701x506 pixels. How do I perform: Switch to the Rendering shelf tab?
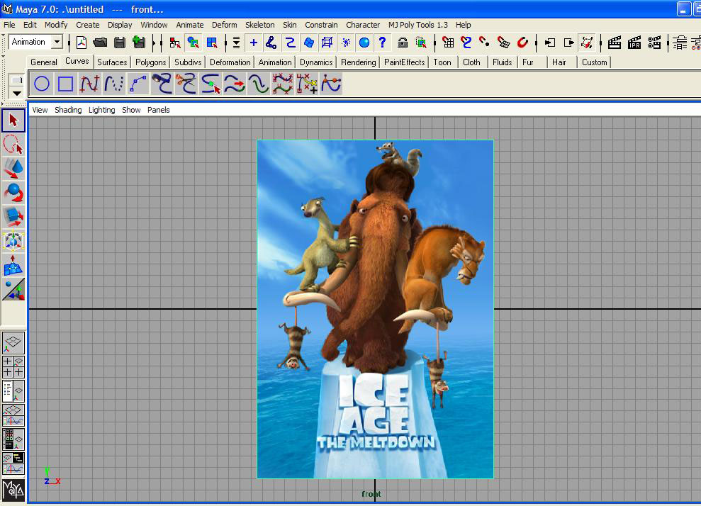point(358,62)
